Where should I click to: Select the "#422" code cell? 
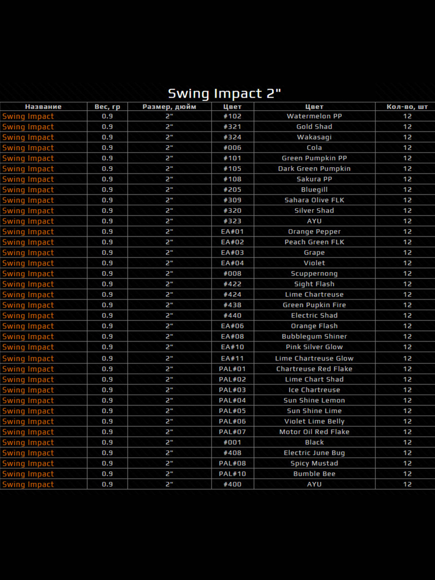click(232, 284)
